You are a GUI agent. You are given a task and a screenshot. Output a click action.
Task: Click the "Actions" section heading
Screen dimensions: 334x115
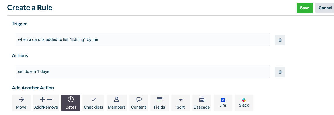pyautogui.click(x=20, y=55)
